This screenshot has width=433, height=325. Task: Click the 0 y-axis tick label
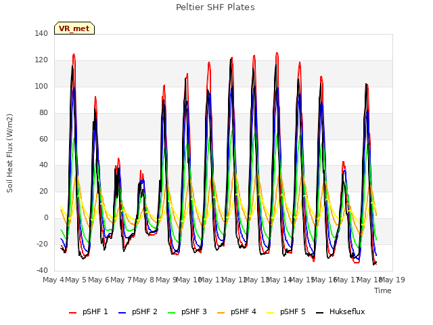point(46,218)
